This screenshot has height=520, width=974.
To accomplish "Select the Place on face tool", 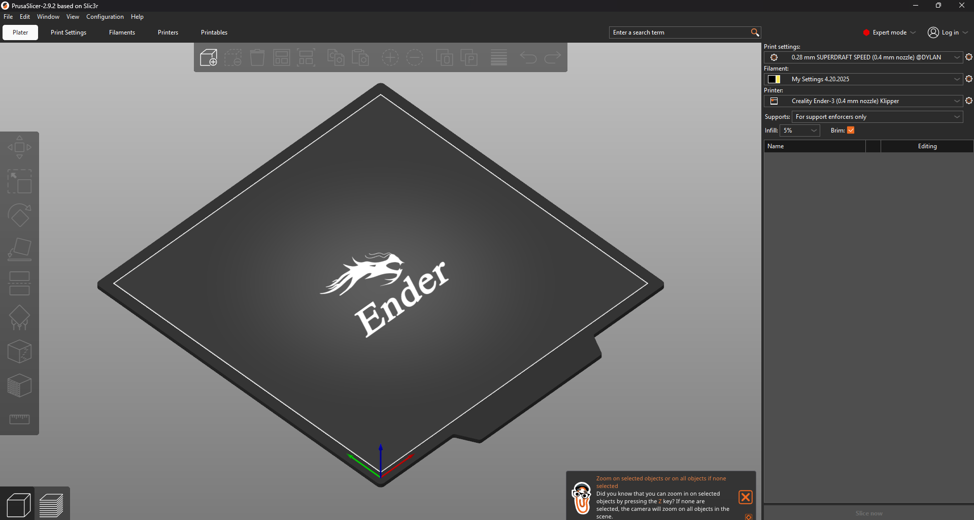I will pyautogui.click(x=19, y=249).
